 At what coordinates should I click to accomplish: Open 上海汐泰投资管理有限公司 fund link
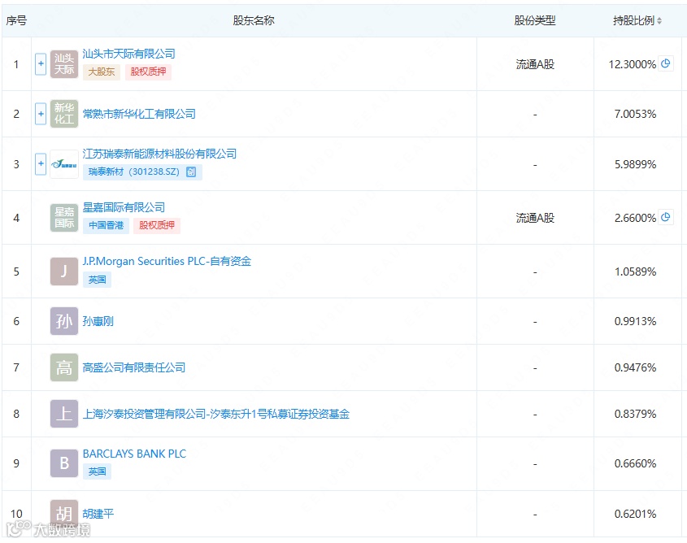(x=216, y=414)
